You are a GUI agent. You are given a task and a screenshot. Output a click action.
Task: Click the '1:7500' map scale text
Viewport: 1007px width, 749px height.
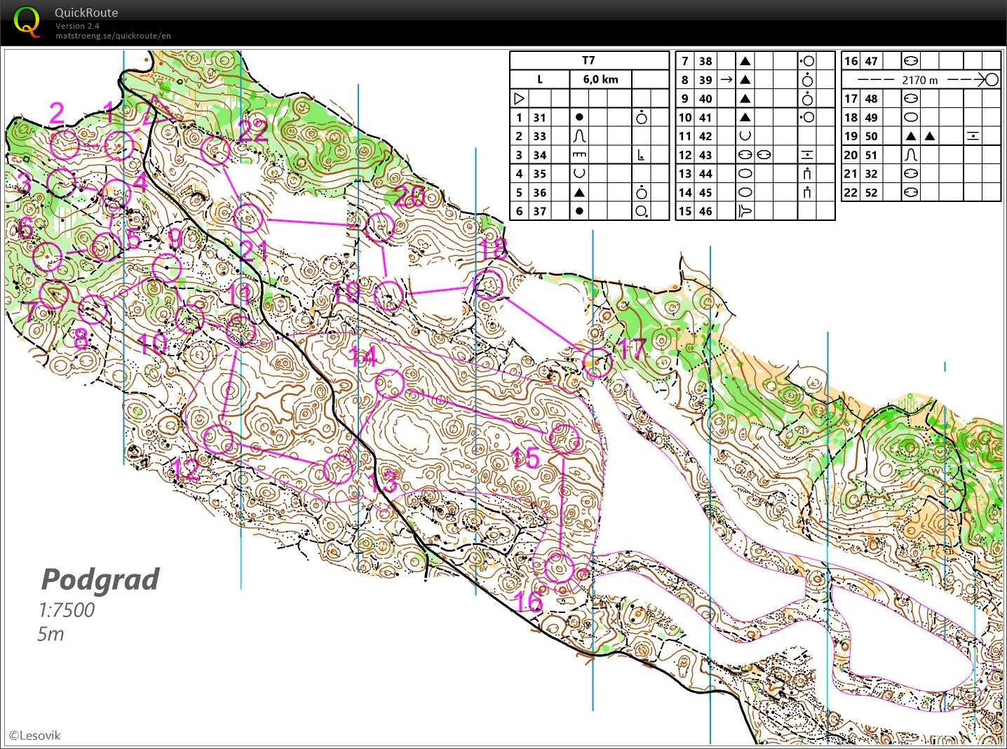(x=66, y=610)
